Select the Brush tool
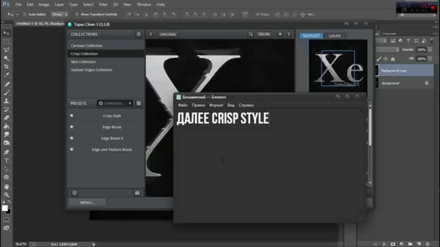The image size is (440, 247). pos(7,93)
